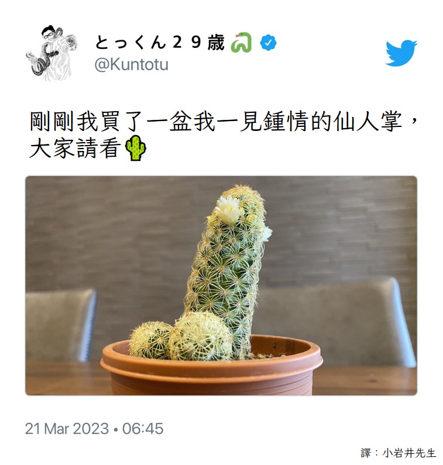Click the 21 Mar 2023 timestamp
Screen dimensions: 443x465
(x=67, y=429)
